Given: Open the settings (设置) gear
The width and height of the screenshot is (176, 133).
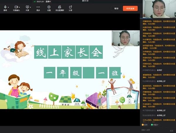Looking at the screenshot, I should (x=49, y=8).
